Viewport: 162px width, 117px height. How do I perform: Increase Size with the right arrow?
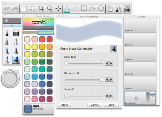111,64
